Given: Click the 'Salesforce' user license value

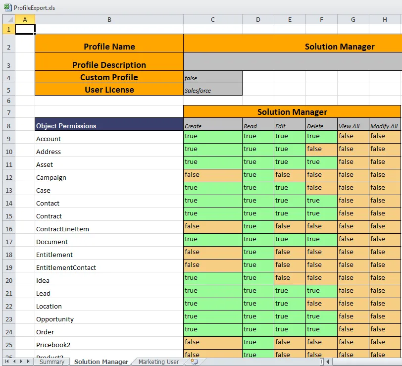Looking at the screenshot, I should pos(213,89).
